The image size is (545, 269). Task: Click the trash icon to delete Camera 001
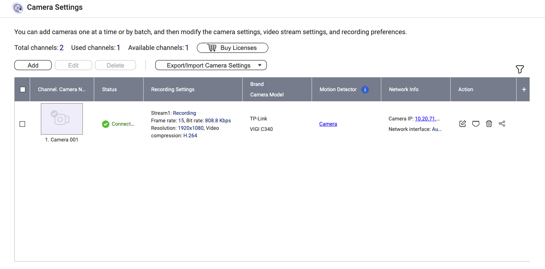pyautogui.click(x=489, y=124)
